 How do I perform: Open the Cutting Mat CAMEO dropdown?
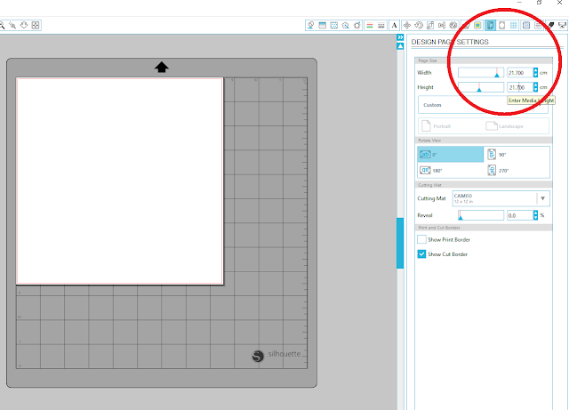[x=501, y=198]
